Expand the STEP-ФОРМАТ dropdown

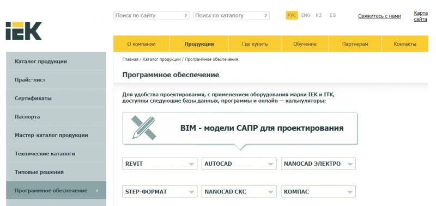point(160,191)
